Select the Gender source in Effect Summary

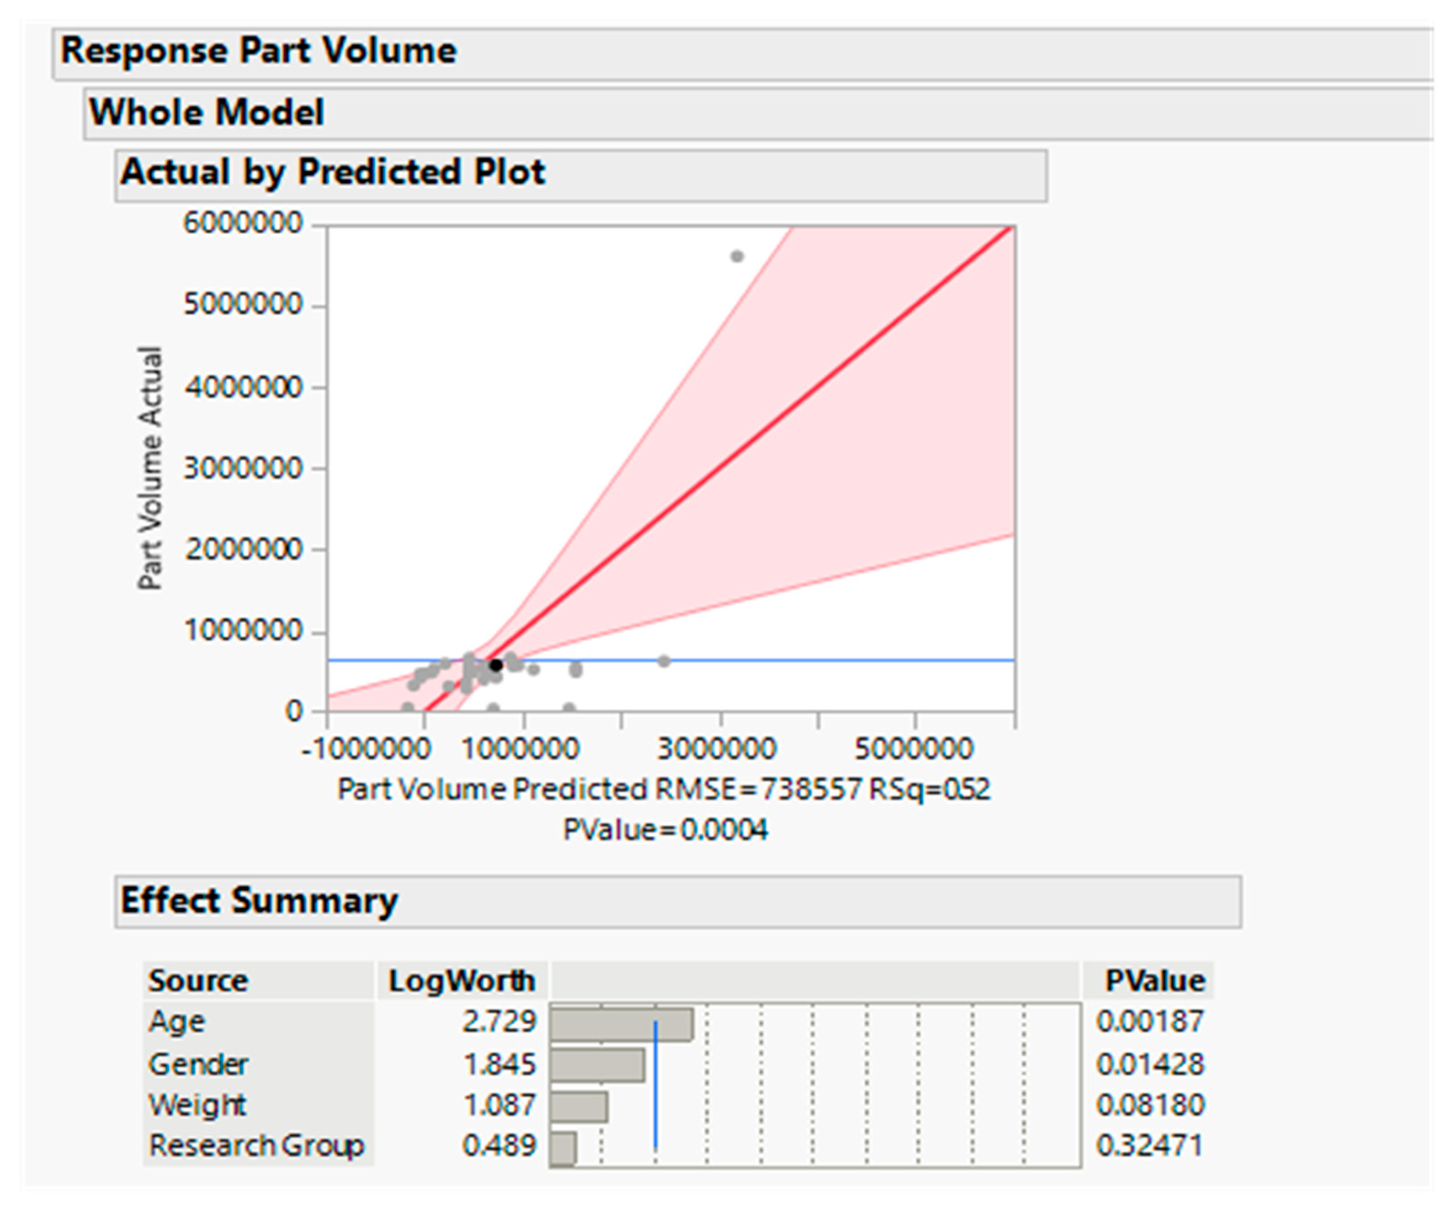[x=198, y=1064]
